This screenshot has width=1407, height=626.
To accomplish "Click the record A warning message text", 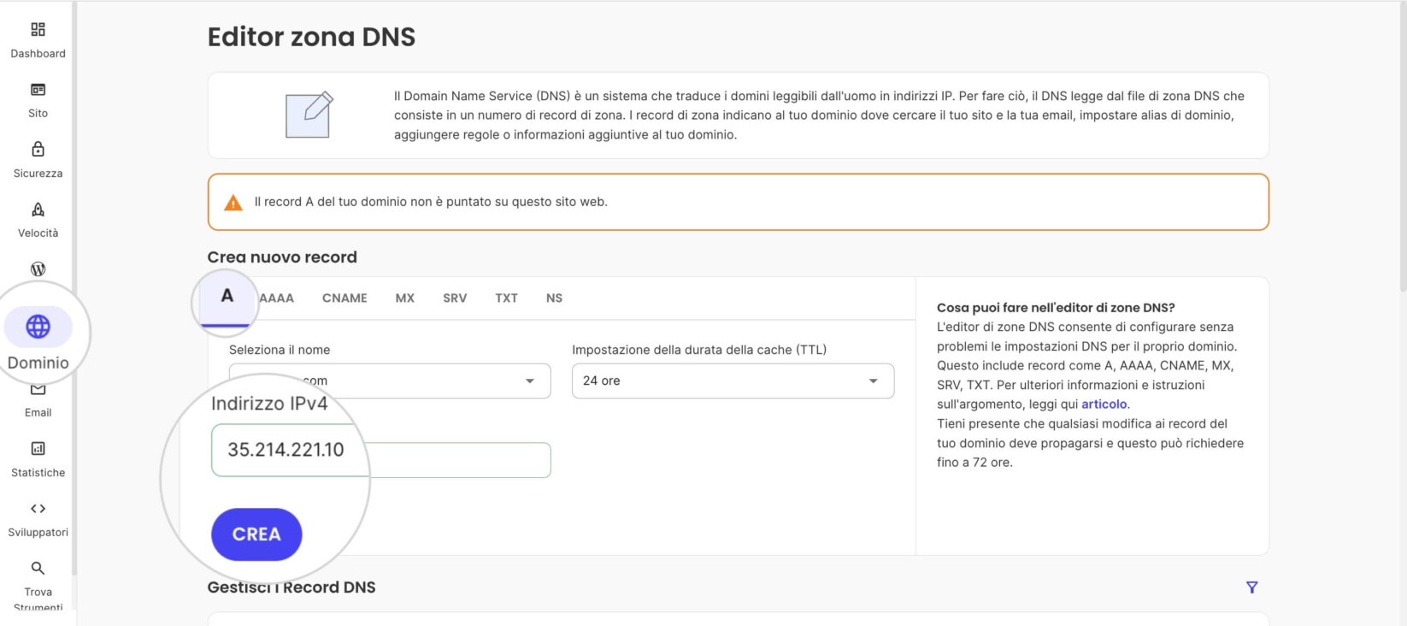I will point(431,203).
